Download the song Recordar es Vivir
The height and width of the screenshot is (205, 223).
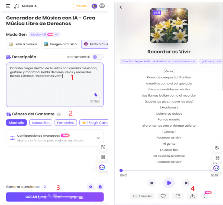(192, 196)
